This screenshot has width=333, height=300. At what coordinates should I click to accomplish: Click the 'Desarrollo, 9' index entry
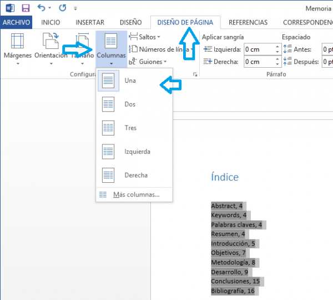[230, 272]
